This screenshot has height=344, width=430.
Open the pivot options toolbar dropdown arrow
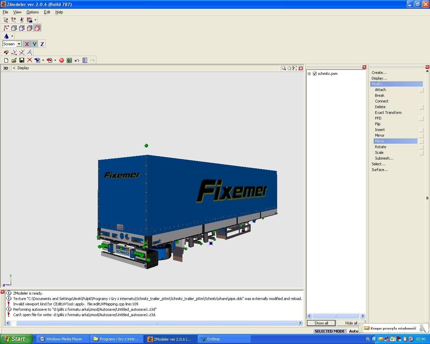pyautogui.click(x=35, y=20)
